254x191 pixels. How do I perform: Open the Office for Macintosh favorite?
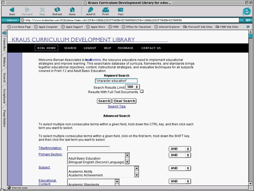(136, 27)
